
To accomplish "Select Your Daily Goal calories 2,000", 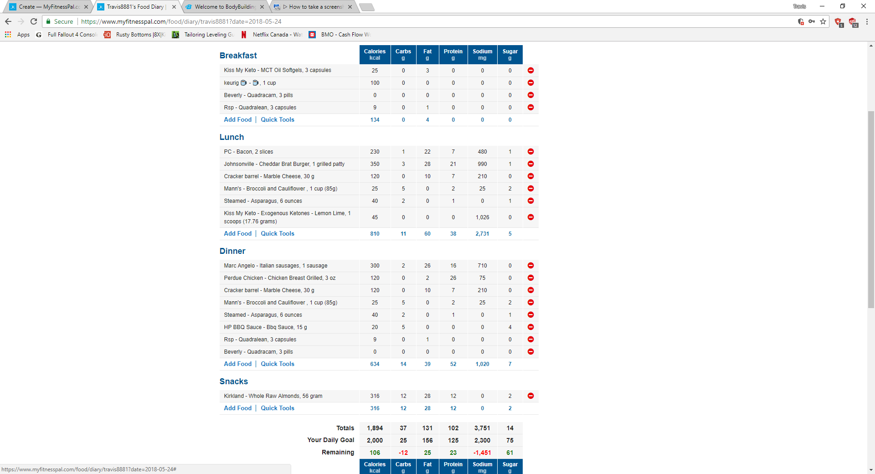I will 375,440.
